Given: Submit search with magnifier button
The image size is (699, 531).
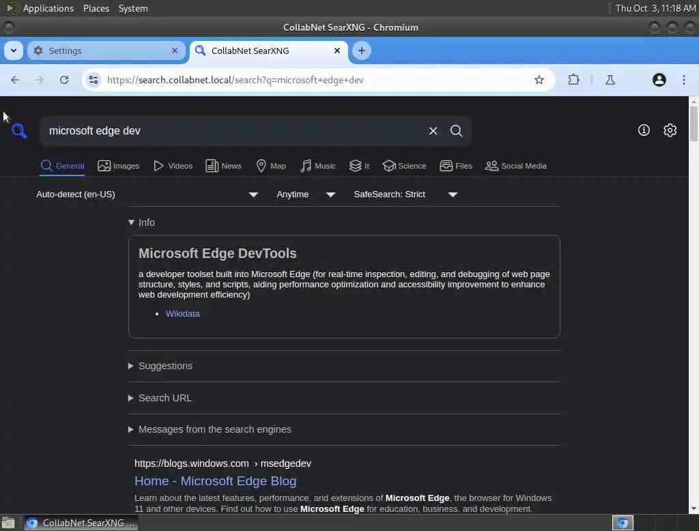Looking at the screenshot, I should click(456, 130).
